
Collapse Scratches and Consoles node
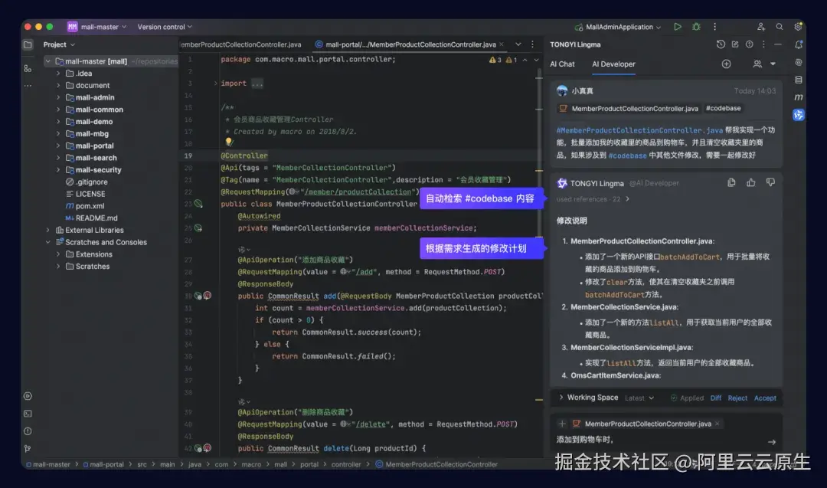tap(47, 242)
